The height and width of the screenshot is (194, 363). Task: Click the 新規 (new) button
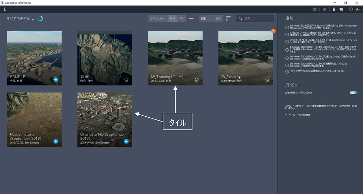tap(172, 18)
